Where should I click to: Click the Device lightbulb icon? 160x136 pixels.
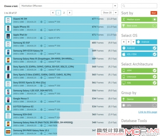tap(124, 99)
